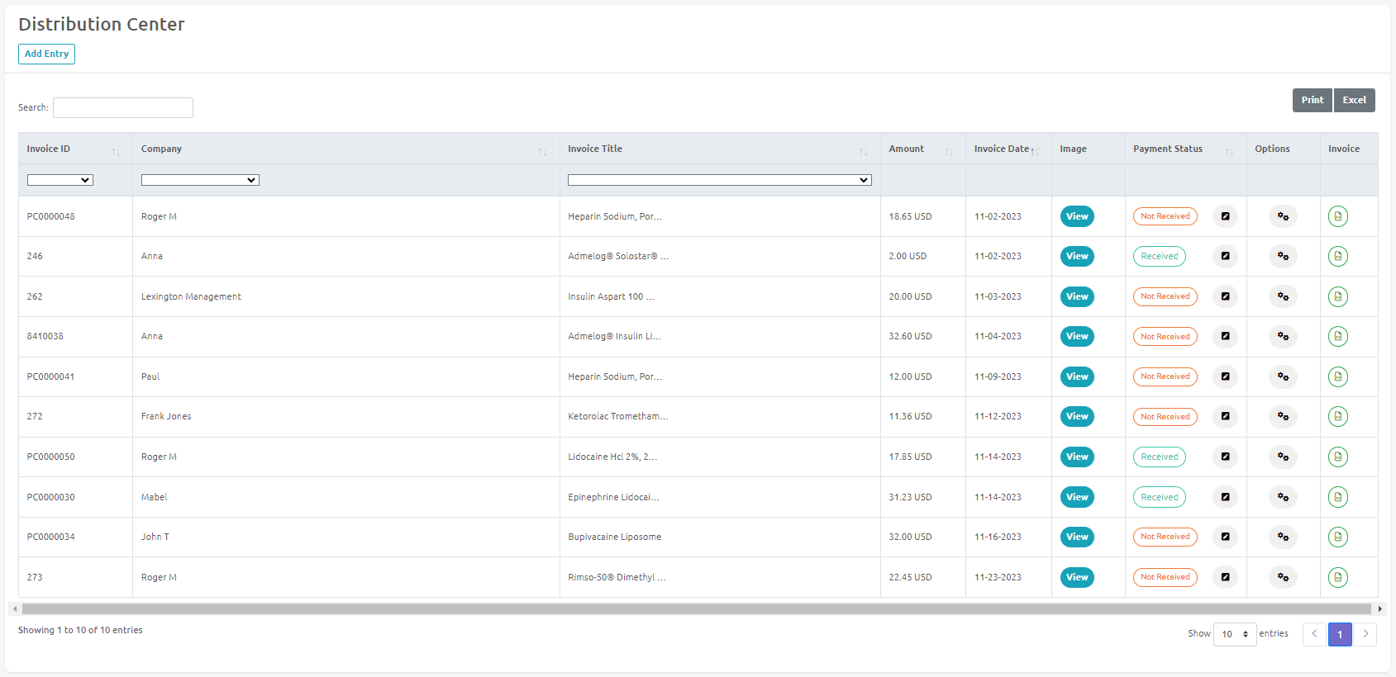Print the distribution table

click(x=1313, y=100)
